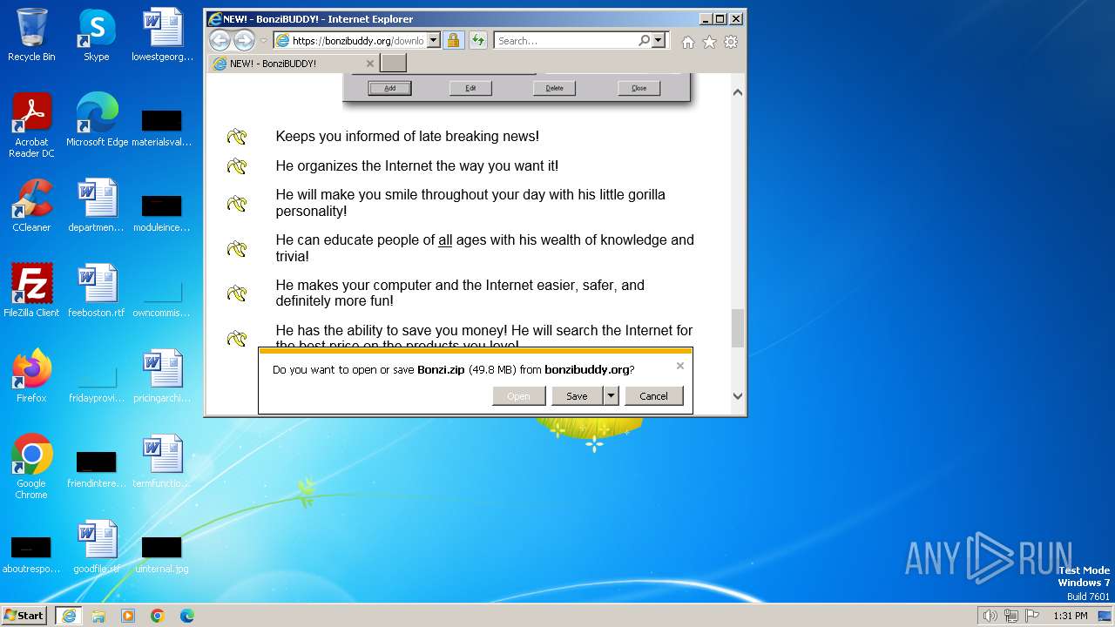This screenshot has width=1115, height=627.
Task: Launch Chrome from the taskbar
Action: pyautogui.click(x=158, y=616)
